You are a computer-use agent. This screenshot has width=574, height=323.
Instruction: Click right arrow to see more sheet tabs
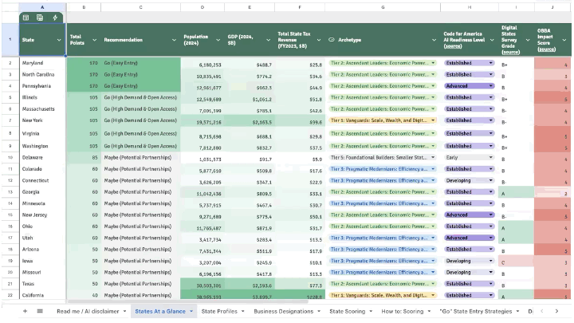coord(556,311)
